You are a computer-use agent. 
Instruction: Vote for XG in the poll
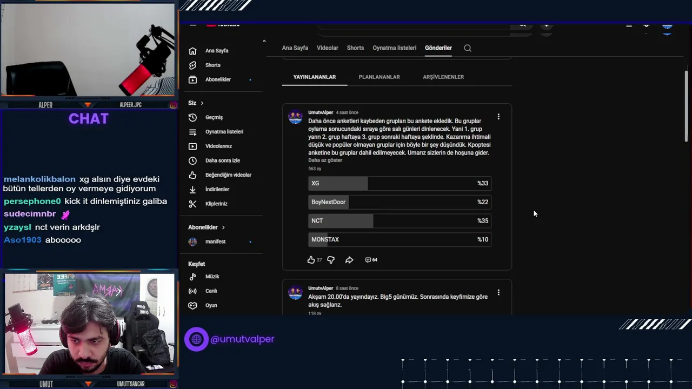[400, 183]
